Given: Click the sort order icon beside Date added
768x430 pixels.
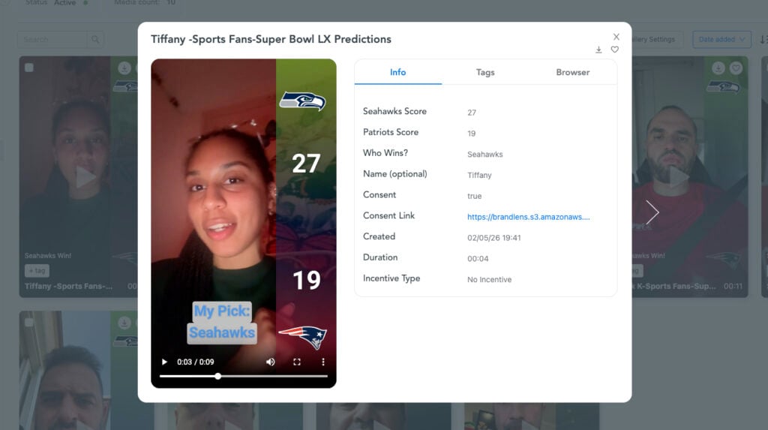Looking at the screenshot, I should click(x=763, y=40).
